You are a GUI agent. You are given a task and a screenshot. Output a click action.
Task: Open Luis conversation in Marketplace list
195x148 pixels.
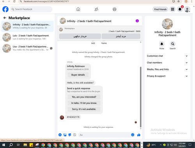pos(27,37)
